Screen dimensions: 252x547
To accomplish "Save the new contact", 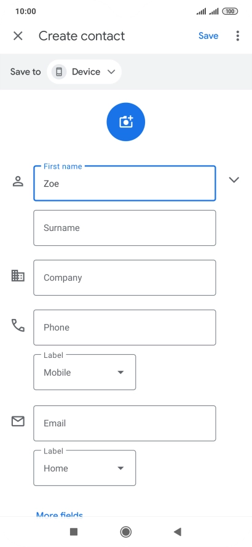I will 208,36.
